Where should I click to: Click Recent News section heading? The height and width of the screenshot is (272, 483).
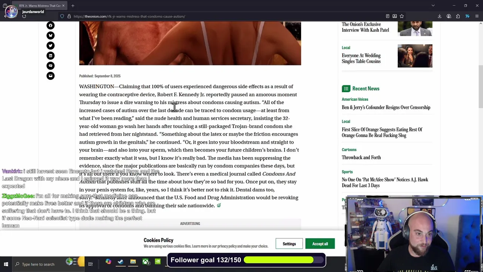(366, 89)
